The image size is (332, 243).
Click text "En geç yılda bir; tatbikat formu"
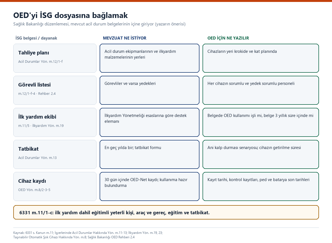pyautogui.click(x=133, y=148)
